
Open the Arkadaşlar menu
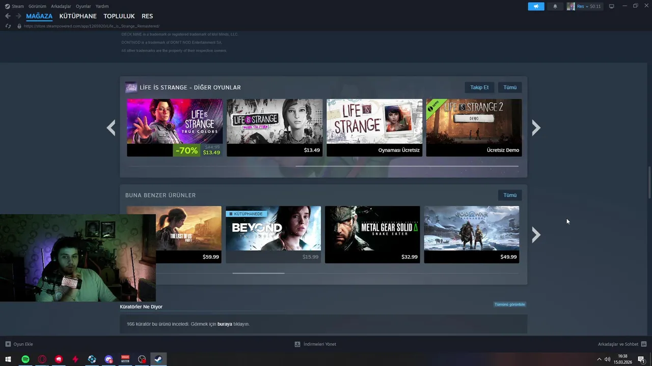click(61, 6)
